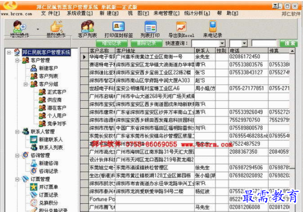The height and width of the screenshot is (212, 303).
Task: Click the scroll-up arrow of the table
Action: tap(292, 51)
